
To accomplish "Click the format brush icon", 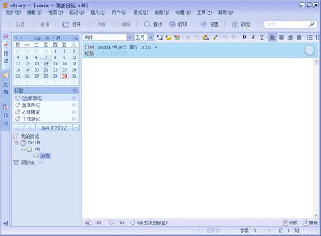I will click(214, 37).
